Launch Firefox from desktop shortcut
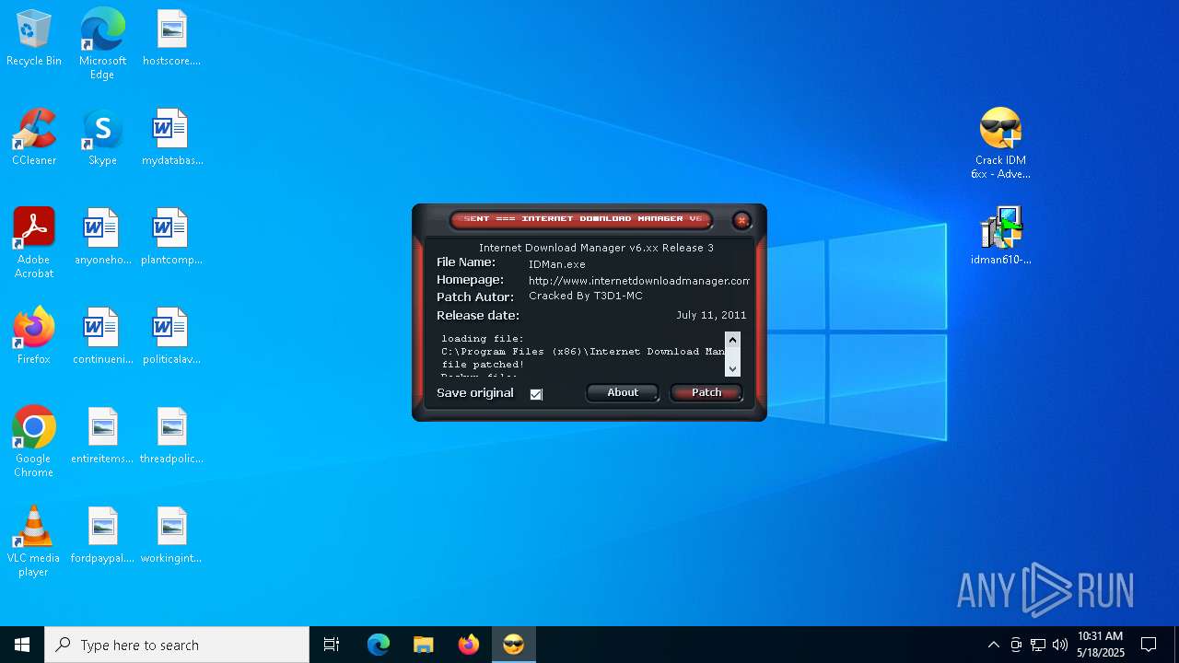The width and height of the screenshot is (1179, 663). (x=34, y=337)
